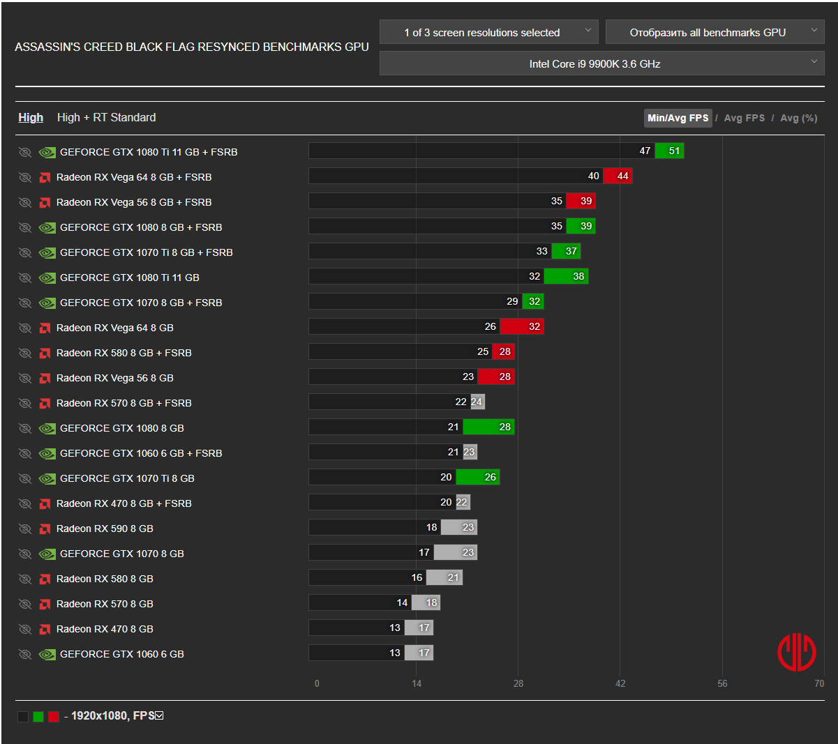Hide Radeon RX 580 8 GB + FSRB row

(25, 353)
